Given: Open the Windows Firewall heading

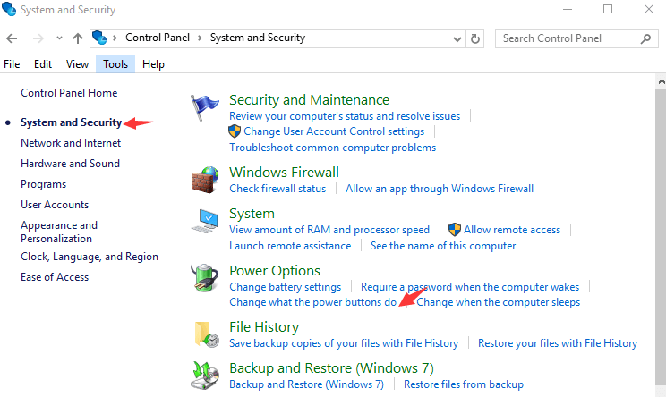Looking at the screenshot, I should (x=284, y=173).
